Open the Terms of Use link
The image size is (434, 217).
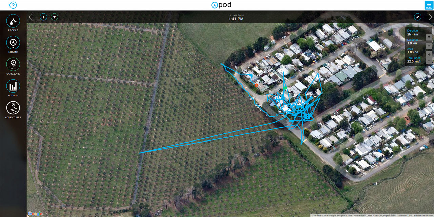405,215
